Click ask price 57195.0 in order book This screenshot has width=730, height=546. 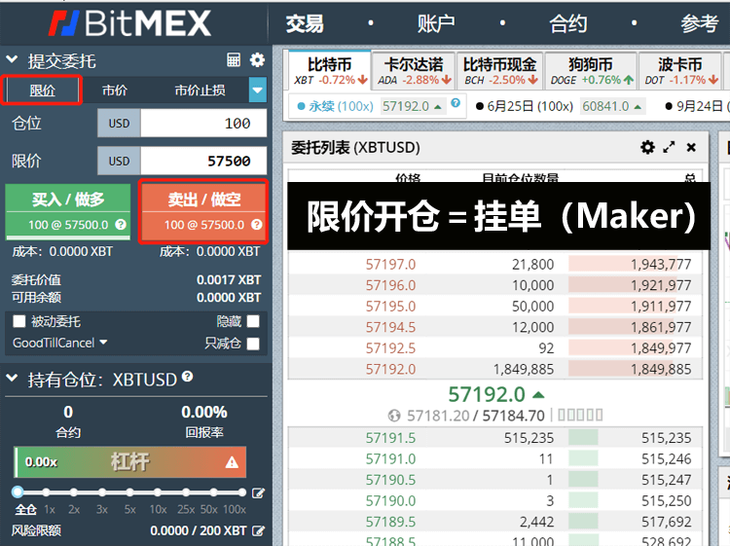coord(390,306)
